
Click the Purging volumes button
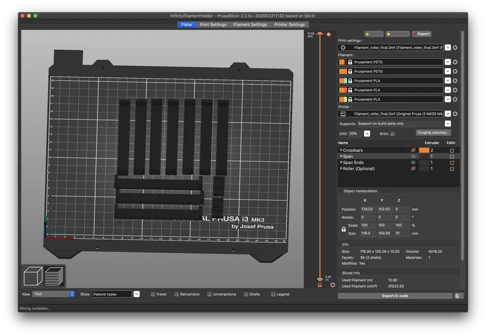[433, 133]
